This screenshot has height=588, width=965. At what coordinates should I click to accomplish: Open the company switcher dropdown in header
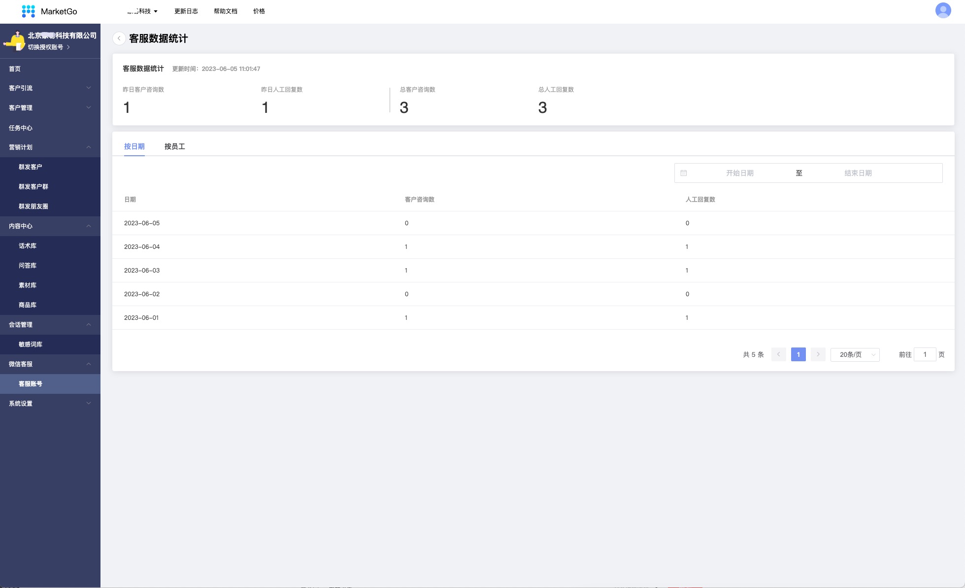click(x=143, y=11)
